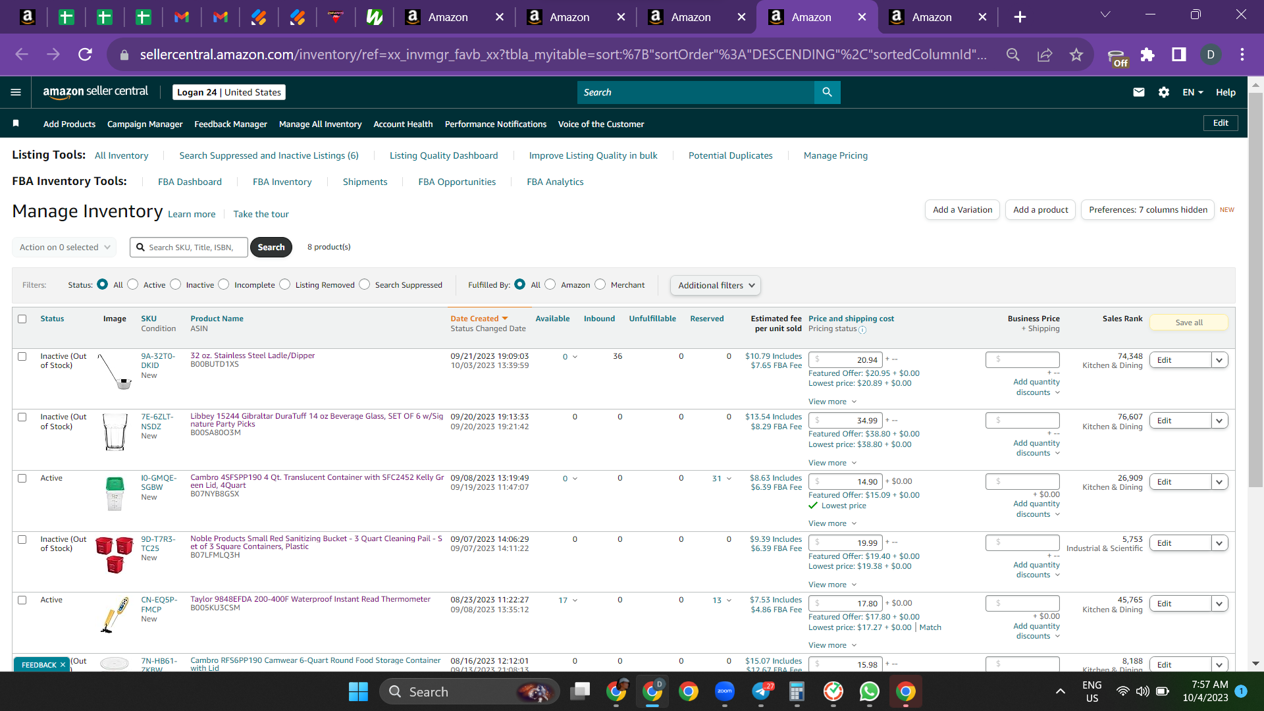Check the Cambro 4 Qt. Translucent Container checkbox
The image size is (1264, 711).
pos(22,478)
